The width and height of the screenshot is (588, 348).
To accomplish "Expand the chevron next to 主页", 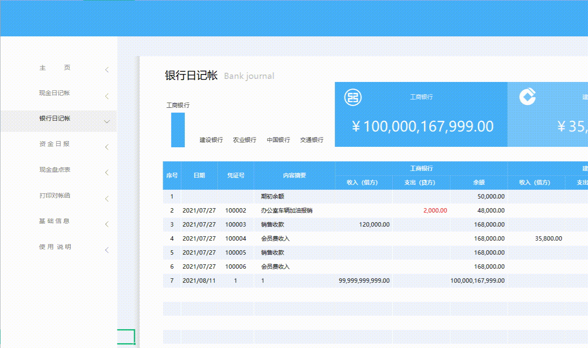I will tap(107, 69).
